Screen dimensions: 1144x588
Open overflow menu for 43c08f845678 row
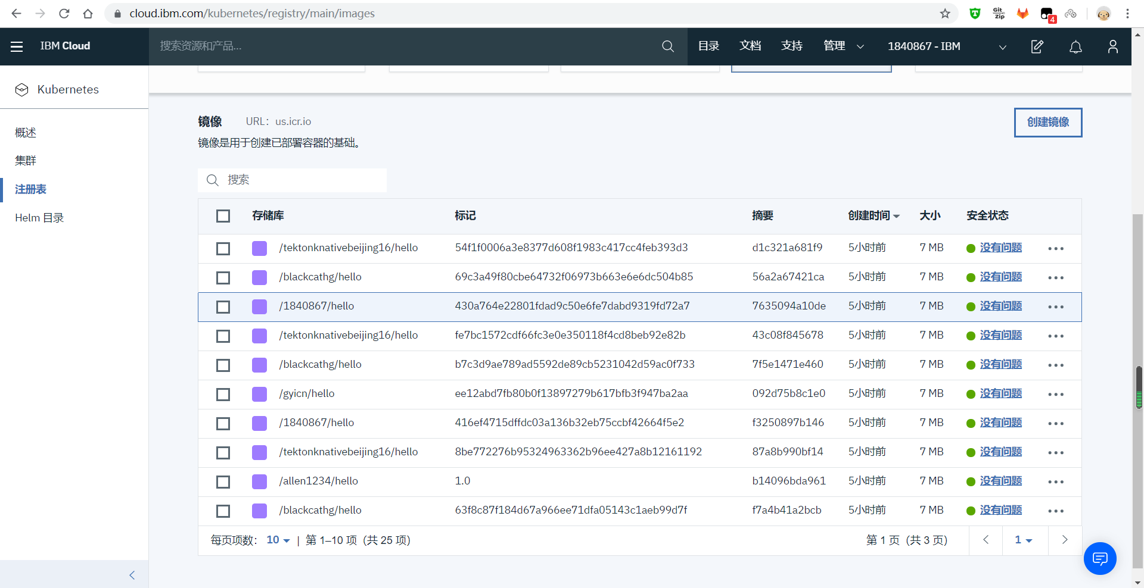1056,336
